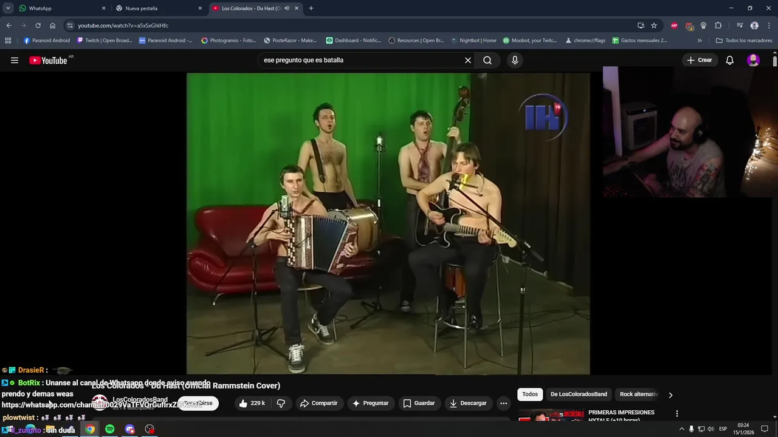The height and width of the screenshot is (437, 778).
Task: Close the Nueva pestaña tab
Action: (200, 8)
